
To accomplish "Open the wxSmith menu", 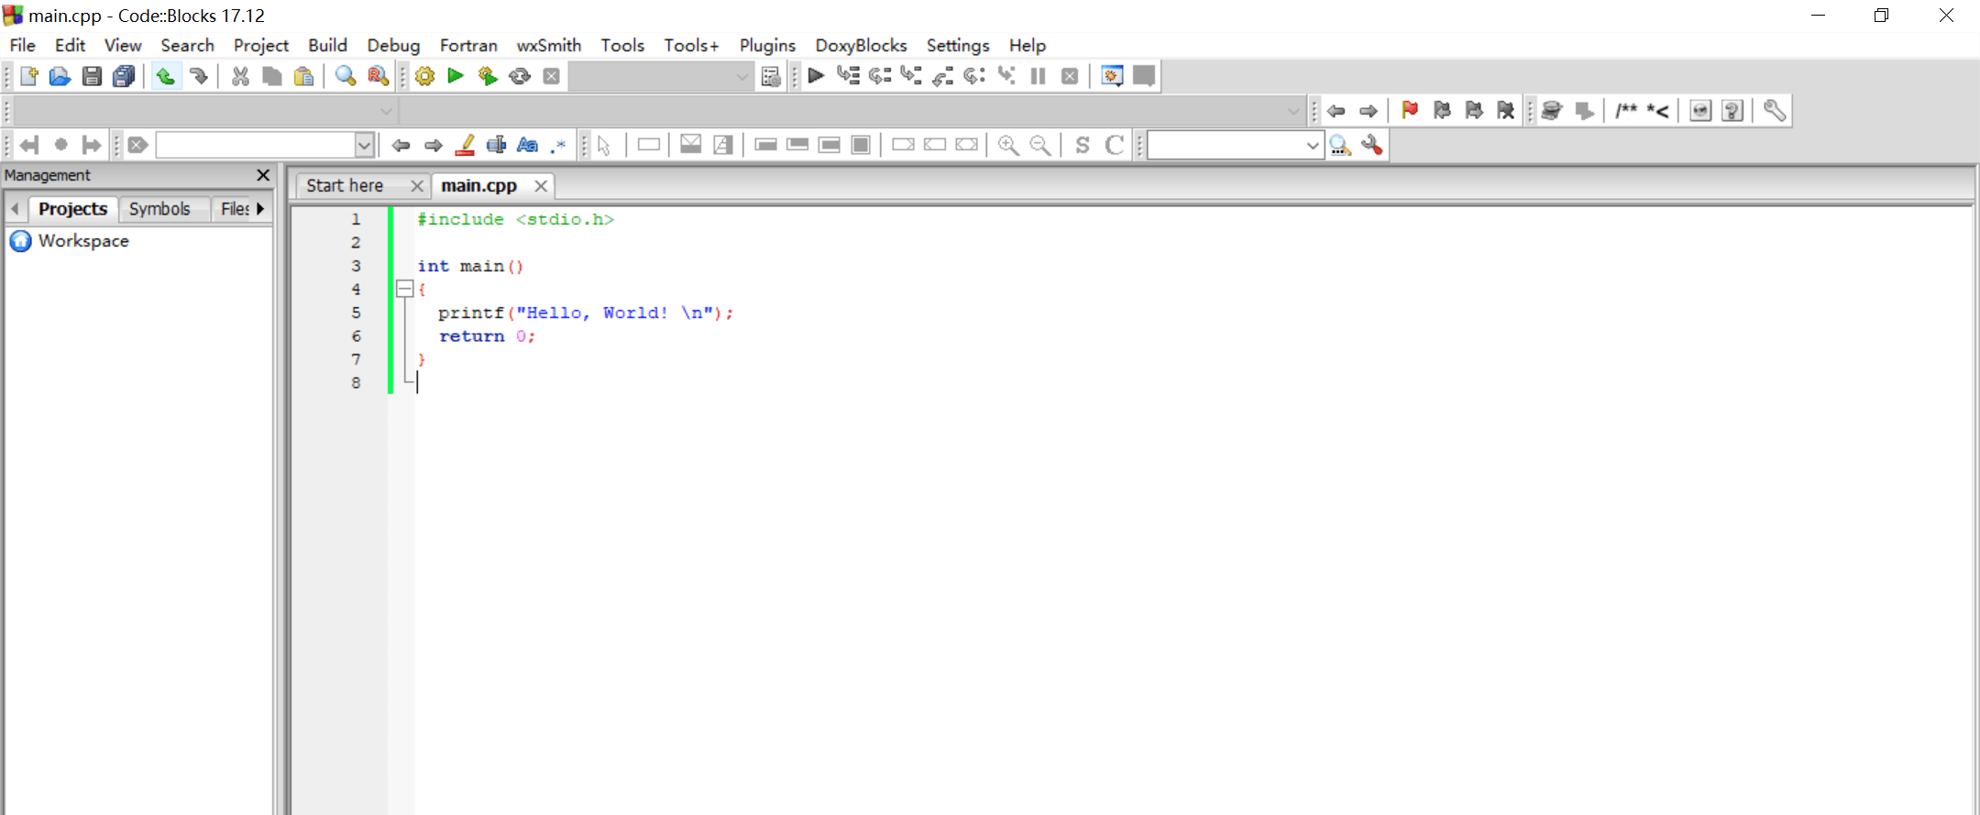I will (548, 45).
